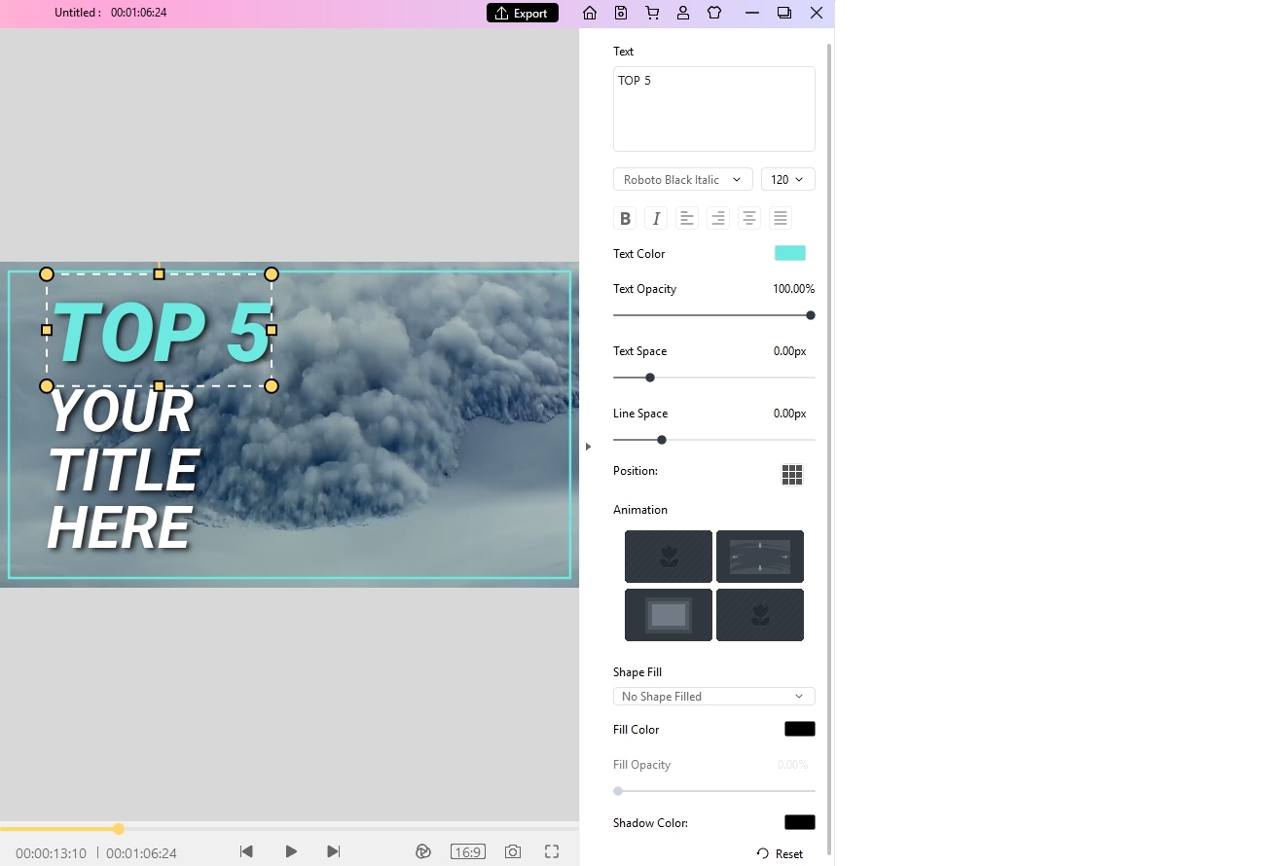Enter fullscreen preview mode

pos(552,851)
